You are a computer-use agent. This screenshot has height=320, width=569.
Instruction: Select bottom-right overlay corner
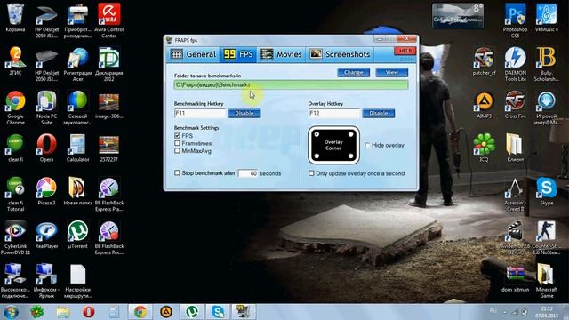click(351, 156)
